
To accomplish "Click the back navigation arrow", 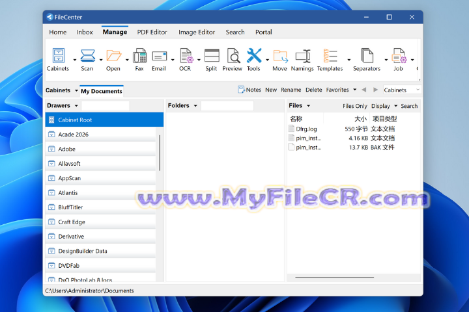I will coord(363,90).
